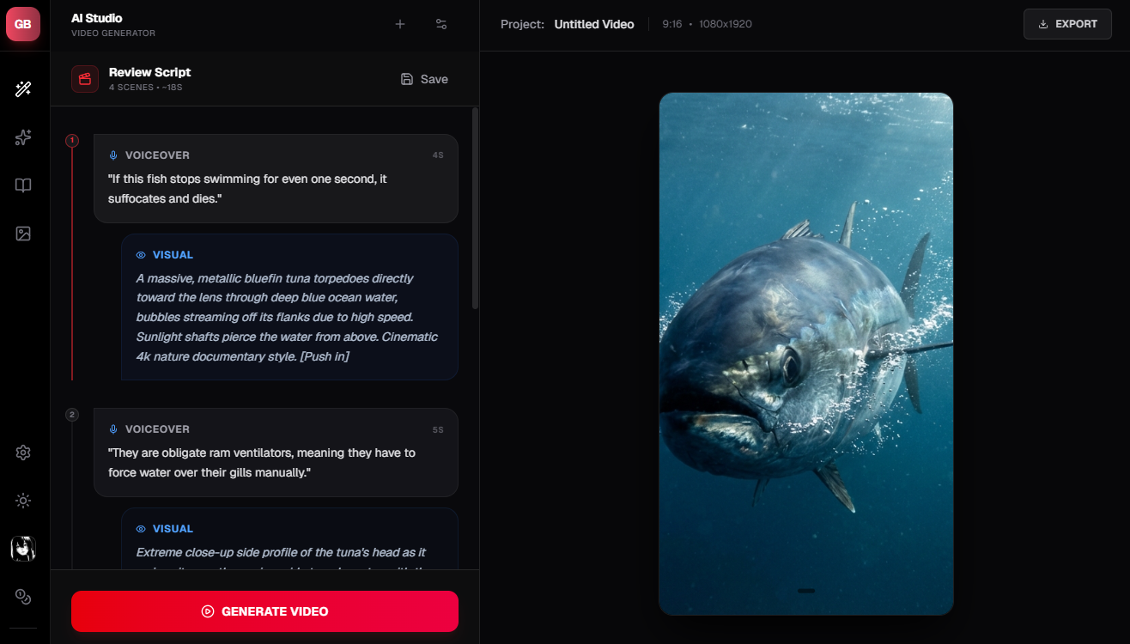Screen dimensions: 1130x644
Task: Save the script
Action: tap(424, 78)
